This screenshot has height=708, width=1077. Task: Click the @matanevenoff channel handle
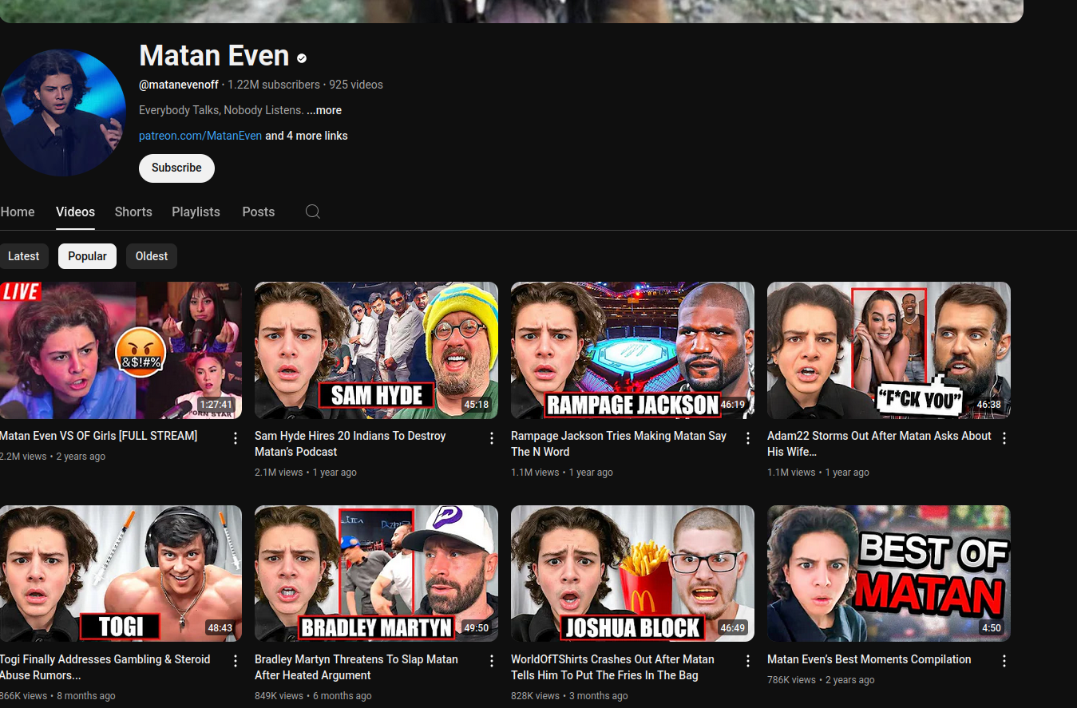(x=179, y=85)
